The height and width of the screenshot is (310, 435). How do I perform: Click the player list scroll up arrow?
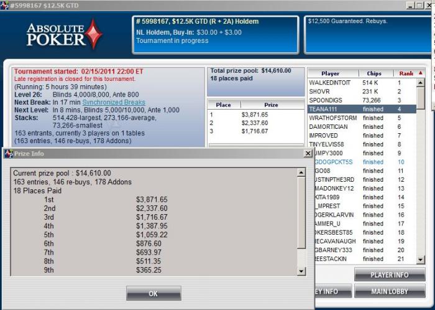[421, 83]
